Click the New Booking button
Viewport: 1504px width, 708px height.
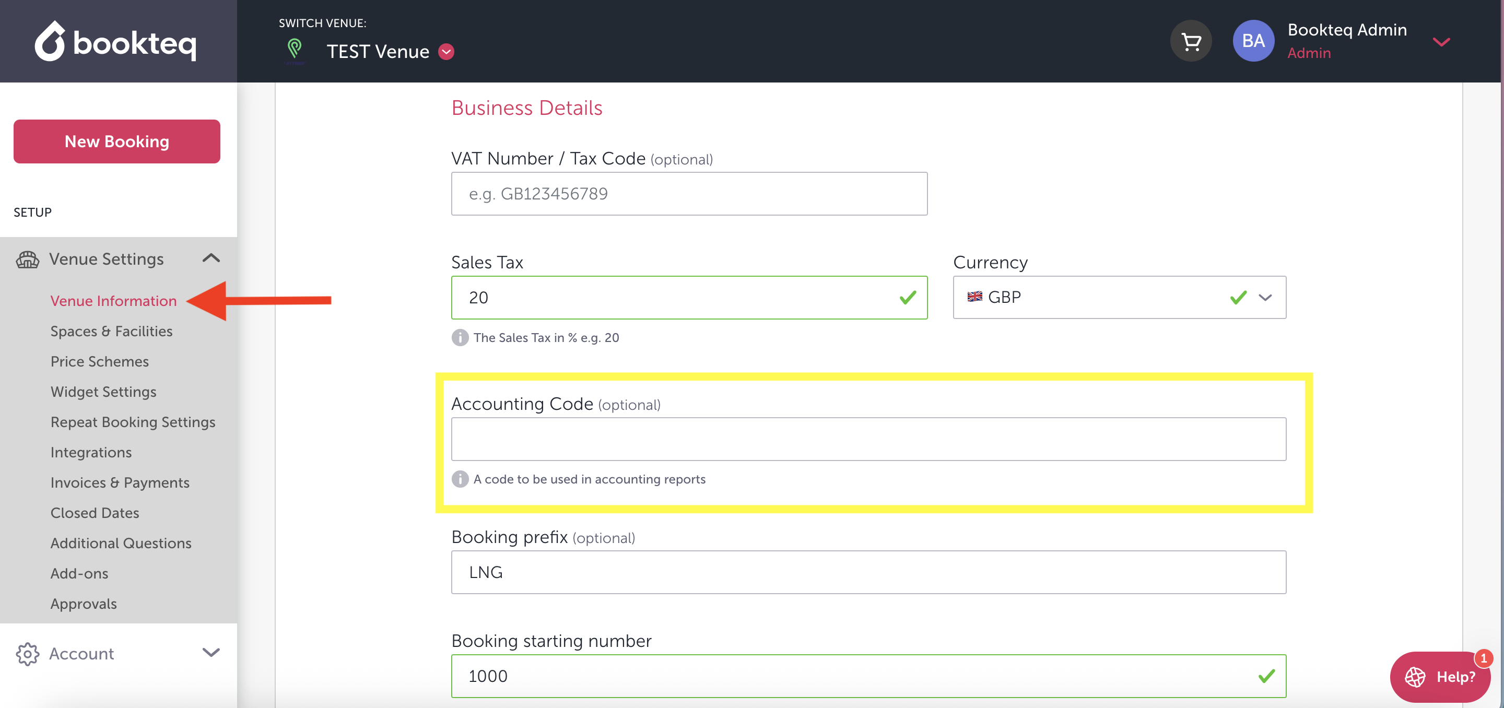click(x=117, y=141)
